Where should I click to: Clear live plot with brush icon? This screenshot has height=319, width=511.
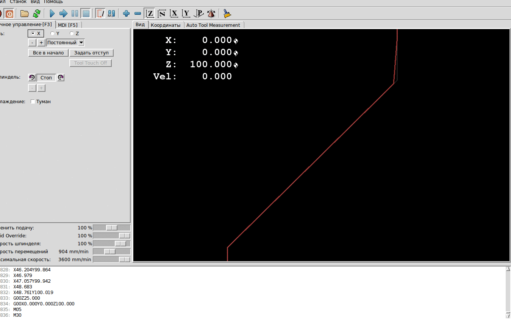[x=227, y=14]
